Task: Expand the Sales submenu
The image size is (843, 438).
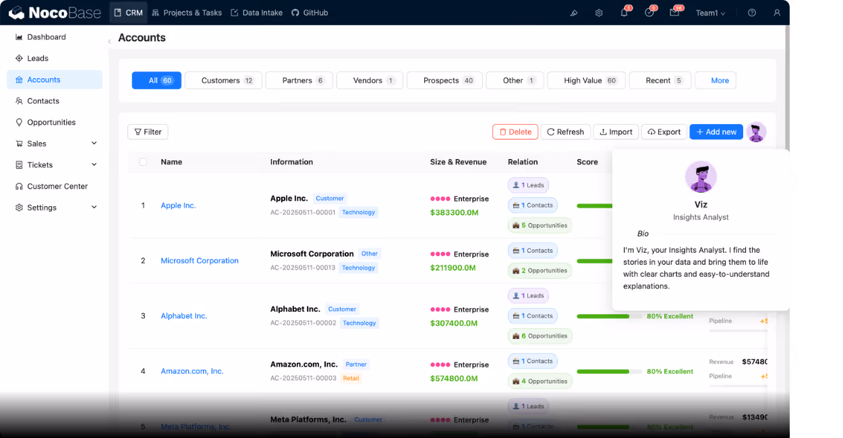Action: [94, 144]
